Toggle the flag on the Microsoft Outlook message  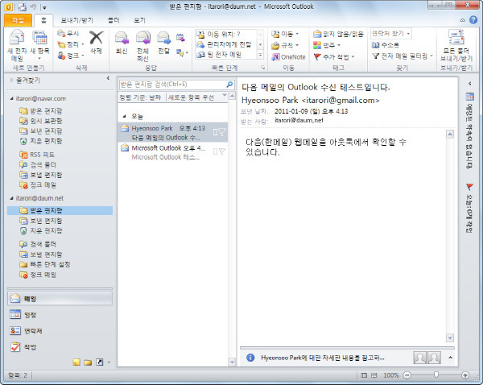click(222, 151)
